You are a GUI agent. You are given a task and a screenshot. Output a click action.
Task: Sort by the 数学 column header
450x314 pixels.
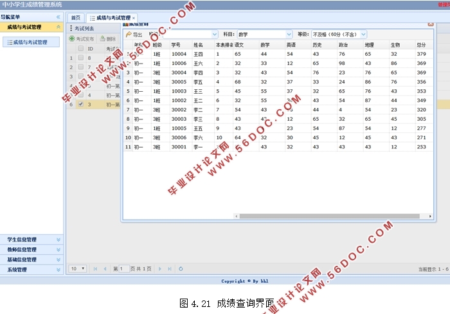coord(272,45)
